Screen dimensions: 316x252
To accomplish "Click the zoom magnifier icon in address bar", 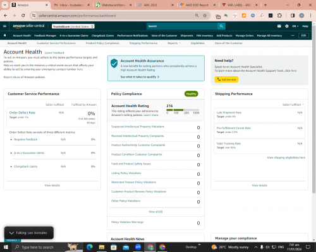I will click(x=197, y=16).
